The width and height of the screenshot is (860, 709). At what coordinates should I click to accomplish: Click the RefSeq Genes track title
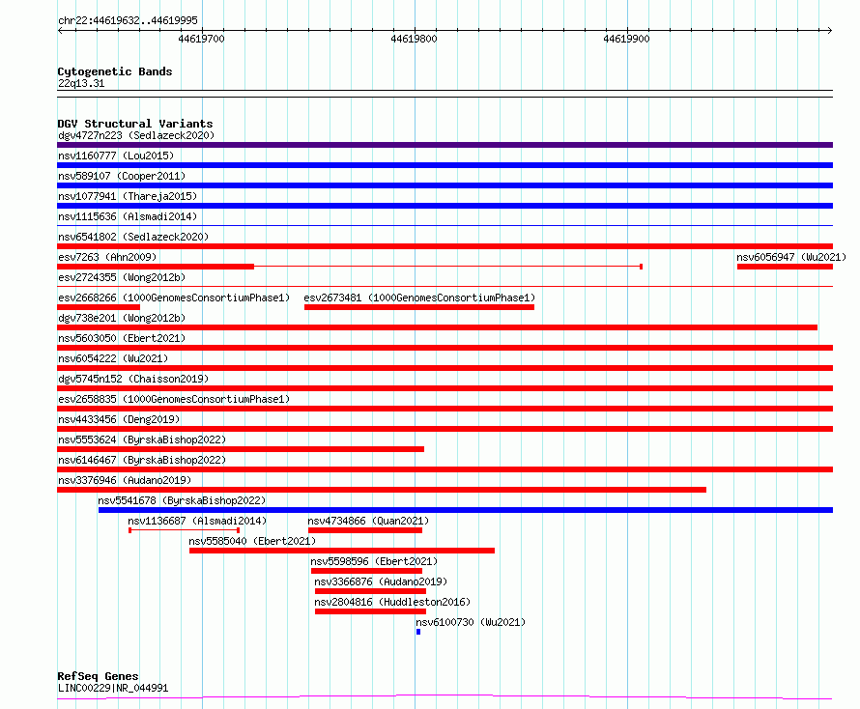tap(98, 677)
